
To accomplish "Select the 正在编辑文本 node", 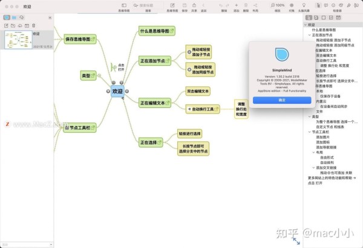I will pyautogui.click(x=155, y=103).
